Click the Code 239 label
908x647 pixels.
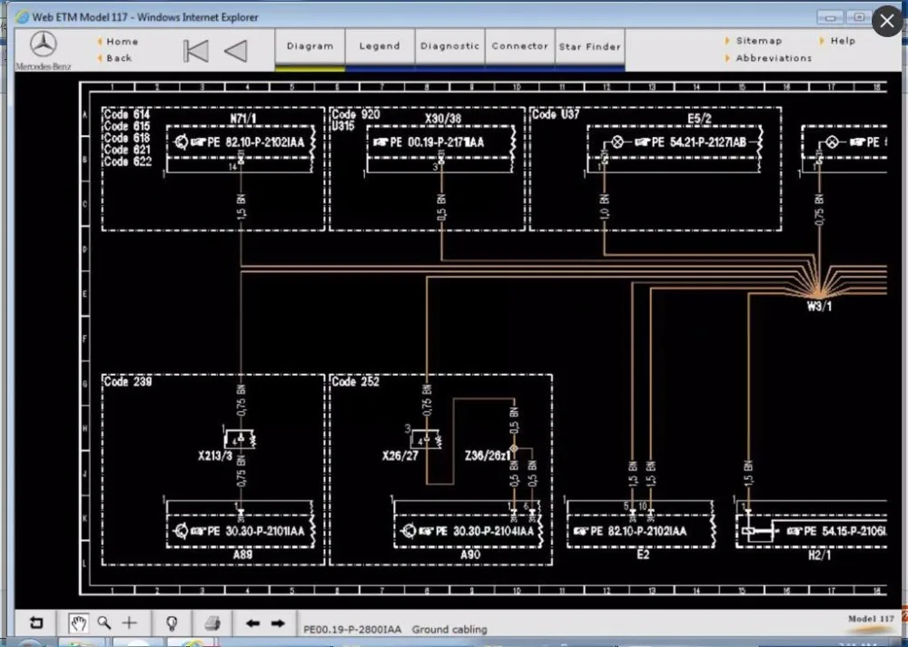[x=127, y=381]
